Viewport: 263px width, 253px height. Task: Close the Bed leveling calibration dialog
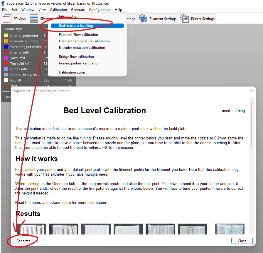(x=251, y=91)
